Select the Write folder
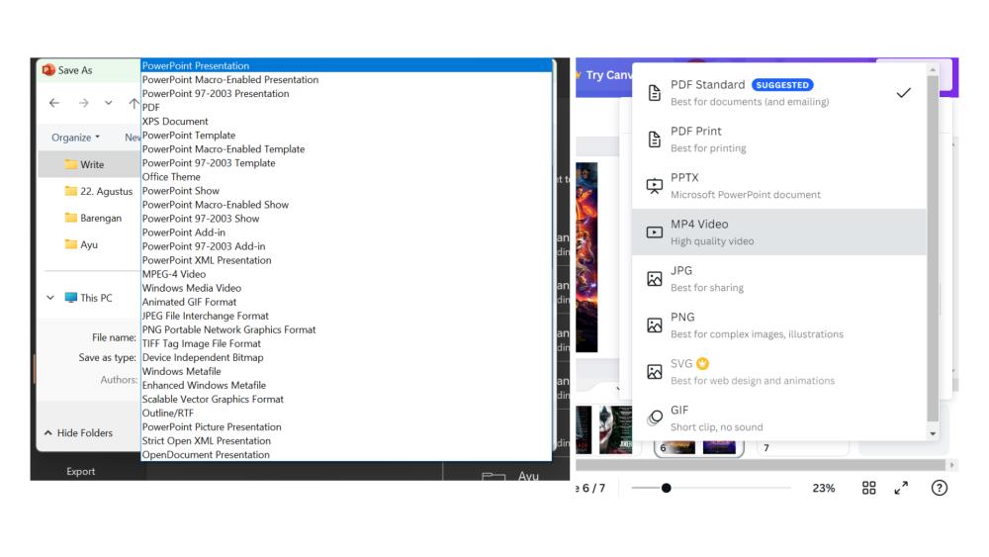Viewport: 989px width, 557px height. pyautogui.click(x=89, y=164)
